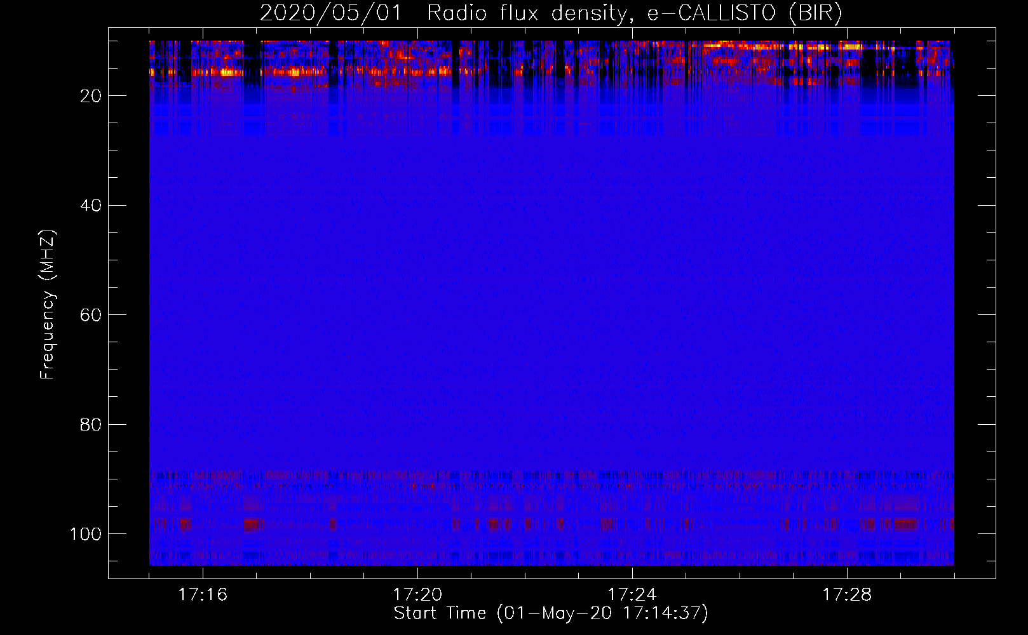Click the time tick label '17:20'
This screenshot has height=635, width=1028.
pos(417,595)
